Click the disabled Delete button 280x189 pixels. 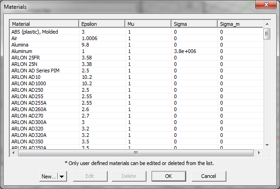[129, 176]
